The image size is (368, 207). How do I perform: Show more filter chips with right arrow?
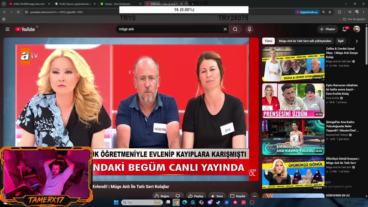pyautogui.click(x=357, y=41)
